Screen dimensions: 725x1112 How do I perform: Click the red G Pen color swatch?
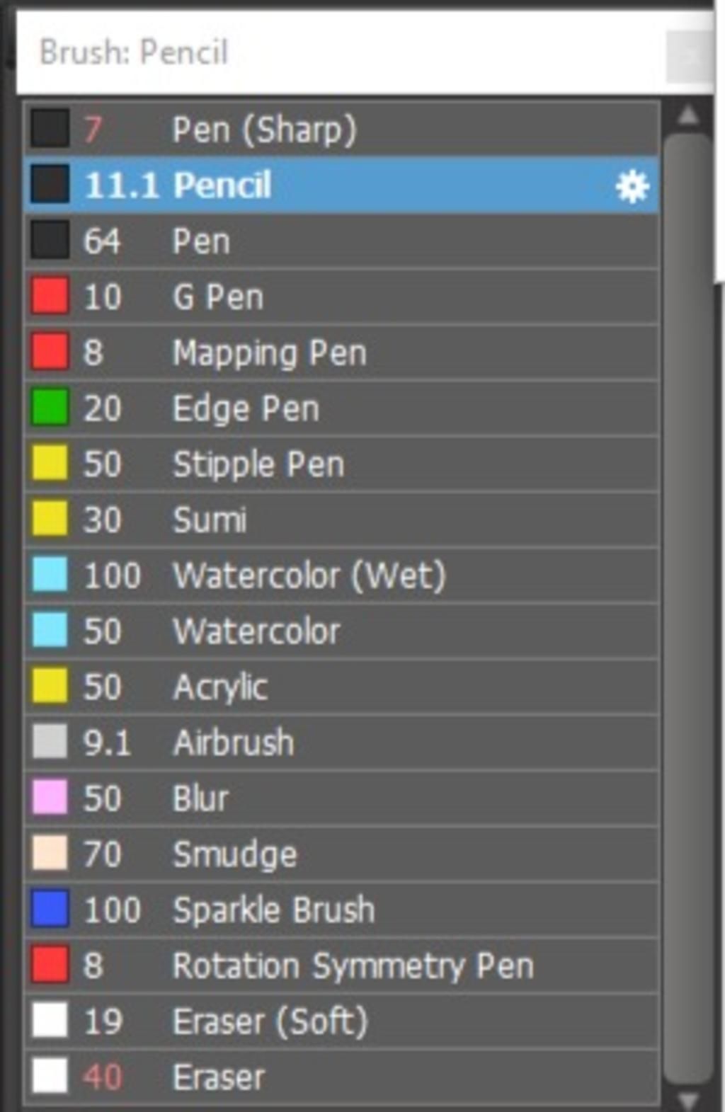(50, 296)
